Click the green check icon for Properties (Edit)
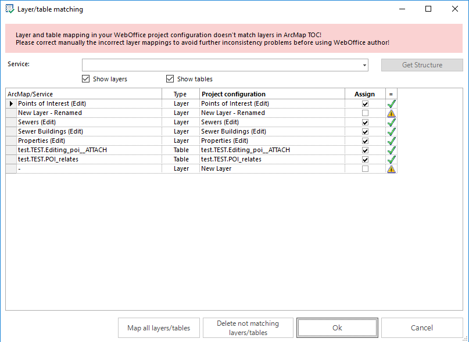 391,141
